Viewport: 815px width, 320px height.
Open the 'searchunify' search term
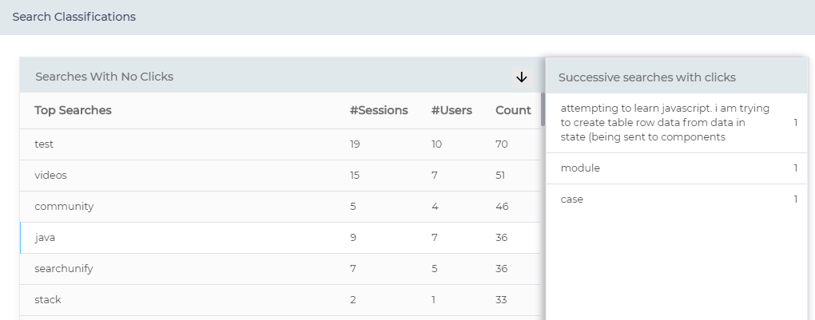[64, 269]
